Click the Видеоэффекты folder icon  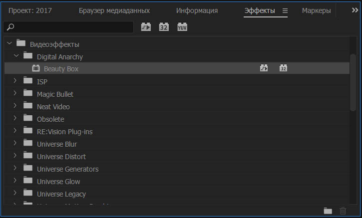[21, 43]
